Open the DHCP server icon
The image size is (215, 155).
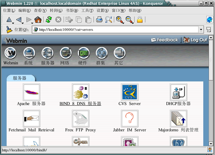pos(178,92)
